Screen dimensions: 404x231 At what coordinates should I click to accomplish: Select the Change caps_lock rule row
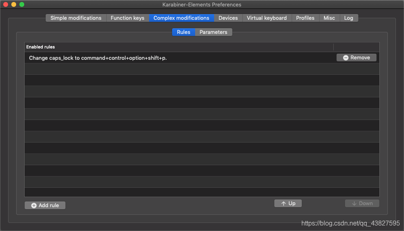pos(202,58)
